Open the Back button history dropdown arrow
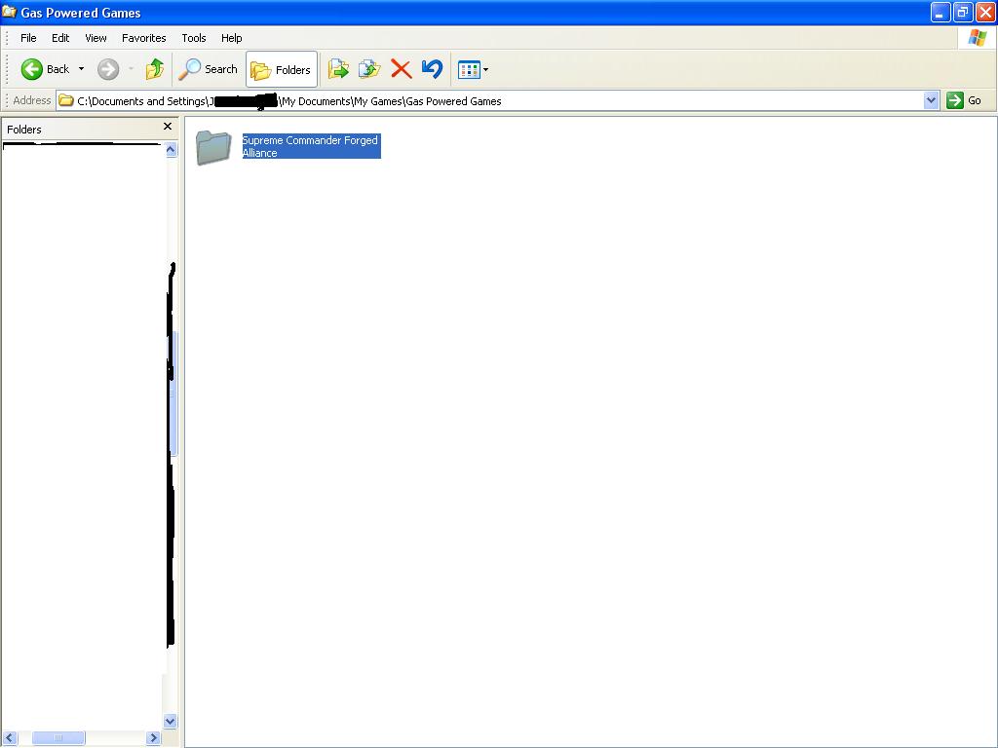 click(x=81, y=69)
